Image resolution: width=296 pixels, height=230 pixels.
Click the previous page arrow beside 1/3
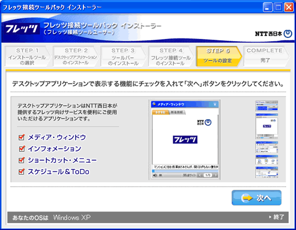click(200, 175)
